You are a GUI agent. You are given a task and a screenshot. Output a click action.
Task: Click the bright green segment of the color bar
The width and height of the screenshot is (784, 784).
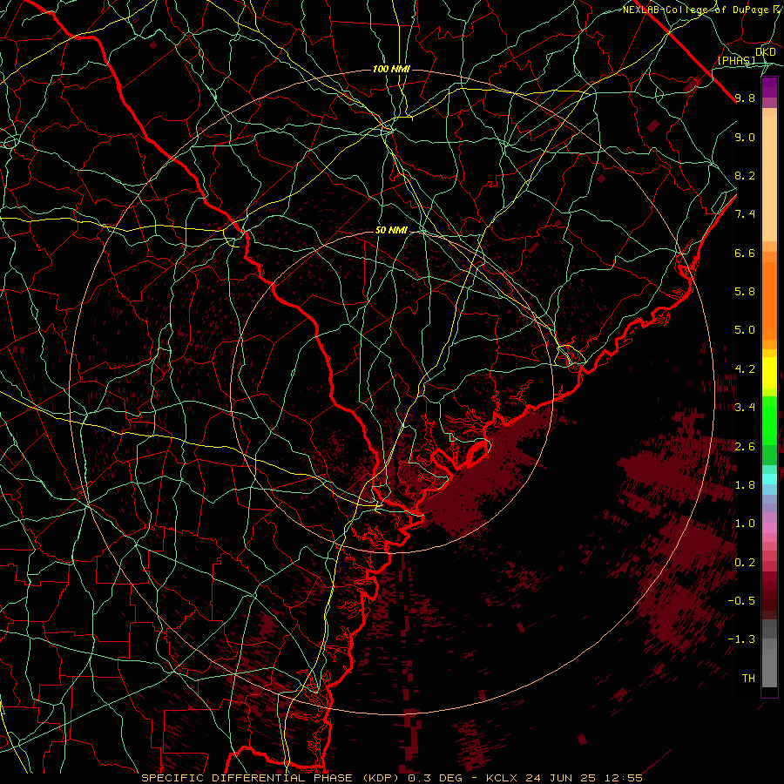click(769, 421)
